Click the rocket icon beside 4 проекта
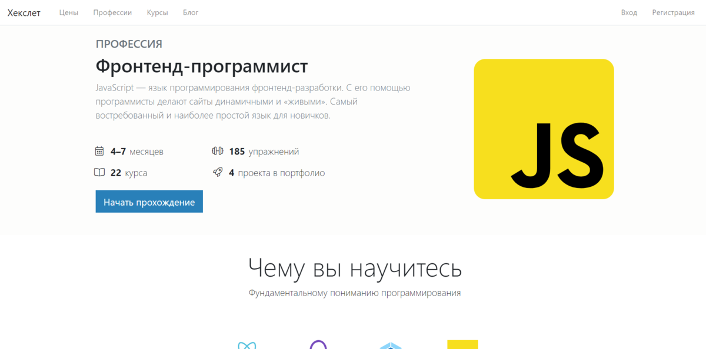The height and width of the screenshot is (349, 706). pos(218,173)
